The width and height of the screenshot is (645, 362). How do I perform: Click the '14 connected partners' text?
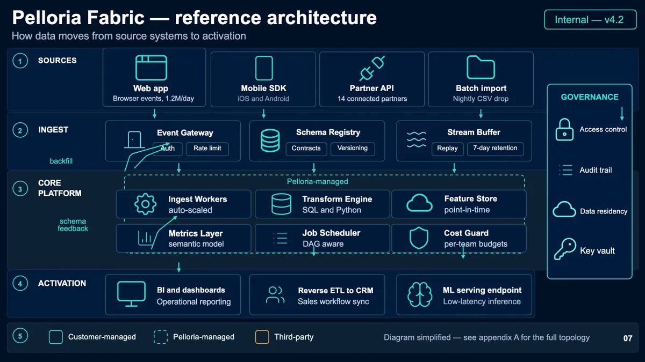[372, 99]
